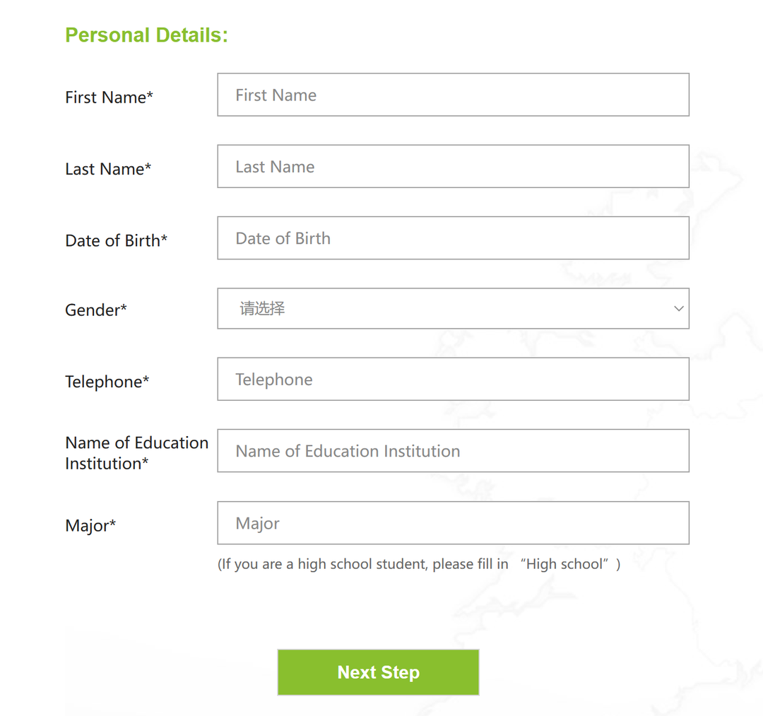Click the Major label text

click(87, 526)
